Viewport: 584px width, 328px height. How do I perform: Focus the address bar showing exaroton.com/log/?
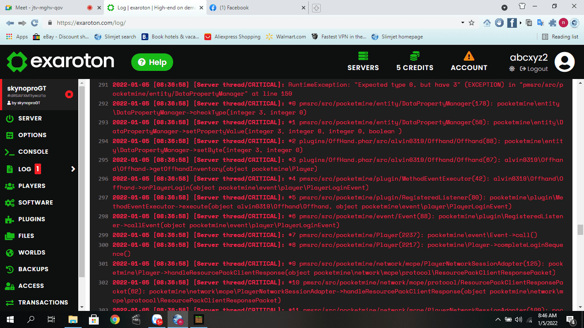(257, 23)
